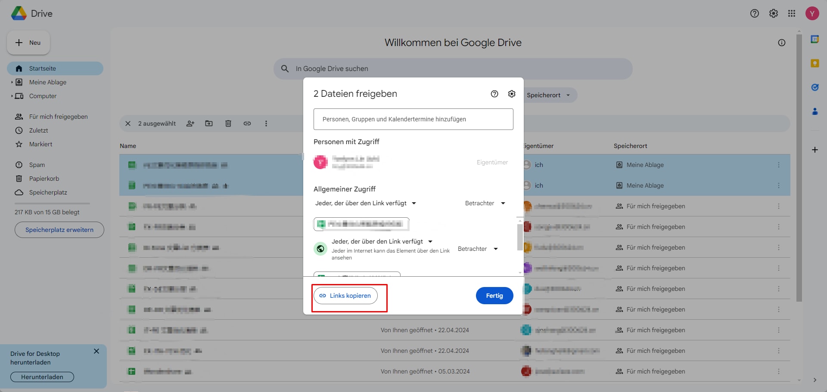Screen dimensions: 827x392
Task: Click '217 KB von 15 GB belegt' text
Action: click(47, 212)
